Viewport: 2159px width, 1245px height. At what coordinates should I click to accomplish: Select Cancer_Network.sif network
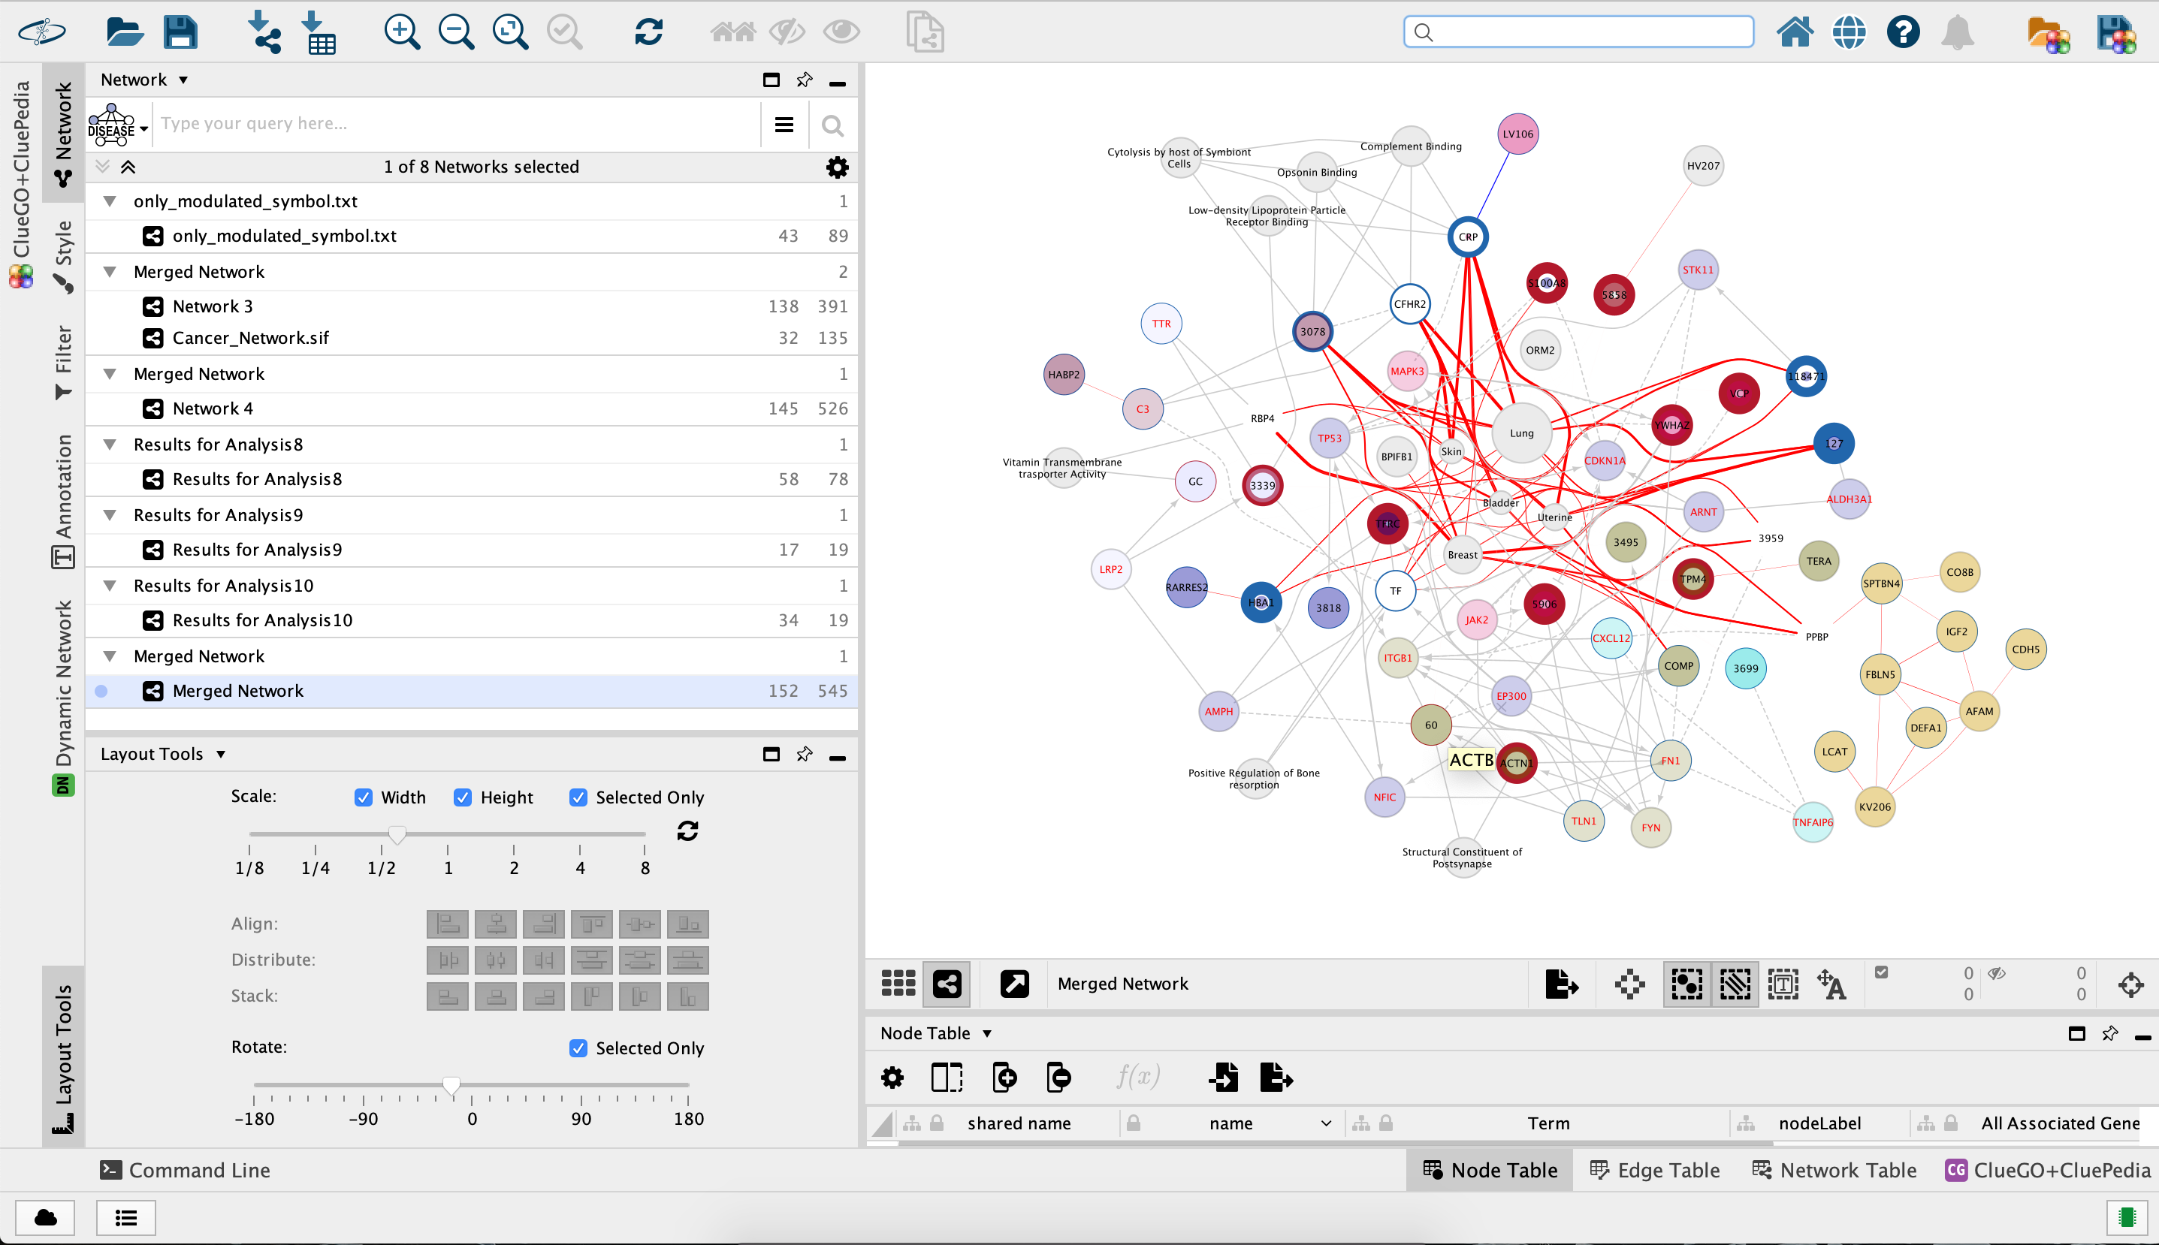[473, 338]
